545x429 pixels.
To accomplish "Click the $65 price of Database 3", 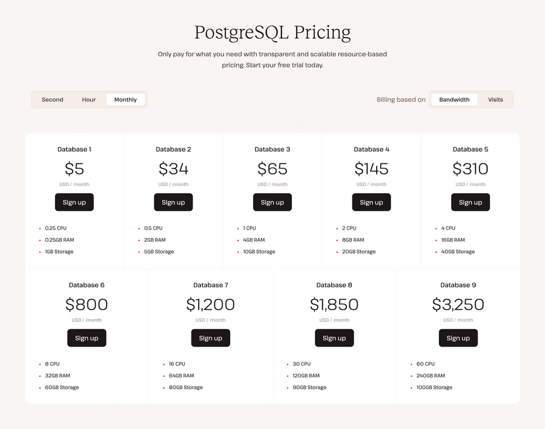I will click(272, 169).
